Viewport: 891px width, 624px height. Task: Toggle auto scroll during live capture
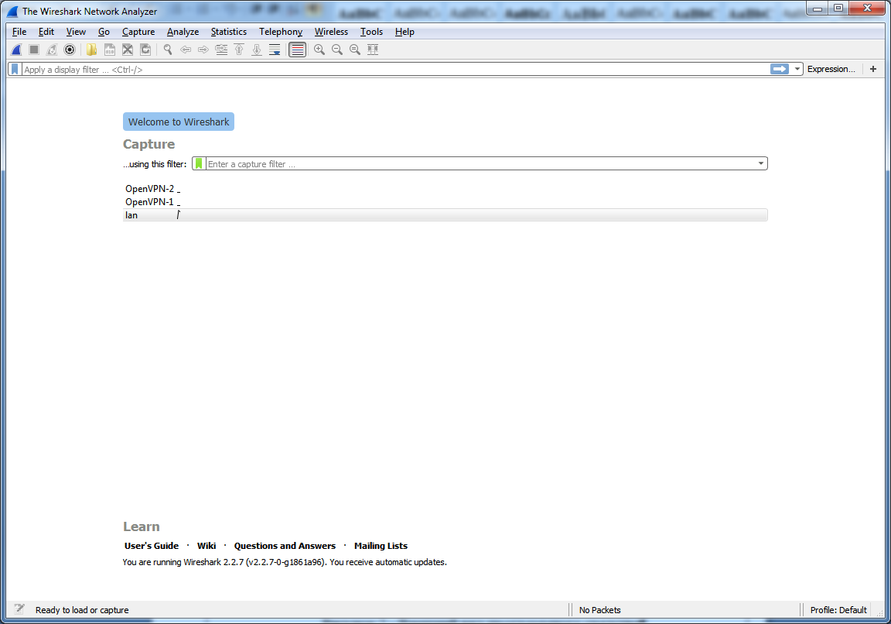[x=275, y=50]
